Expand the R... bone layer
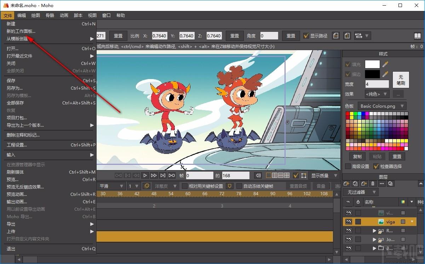425x264 pixels. point(374,231)
